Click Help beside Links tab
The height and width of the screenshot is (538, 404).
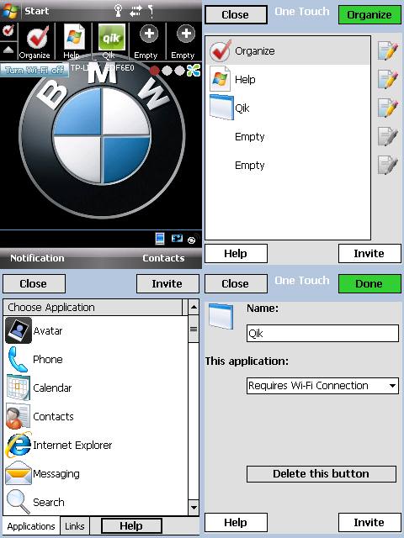(x=131, y=525)
